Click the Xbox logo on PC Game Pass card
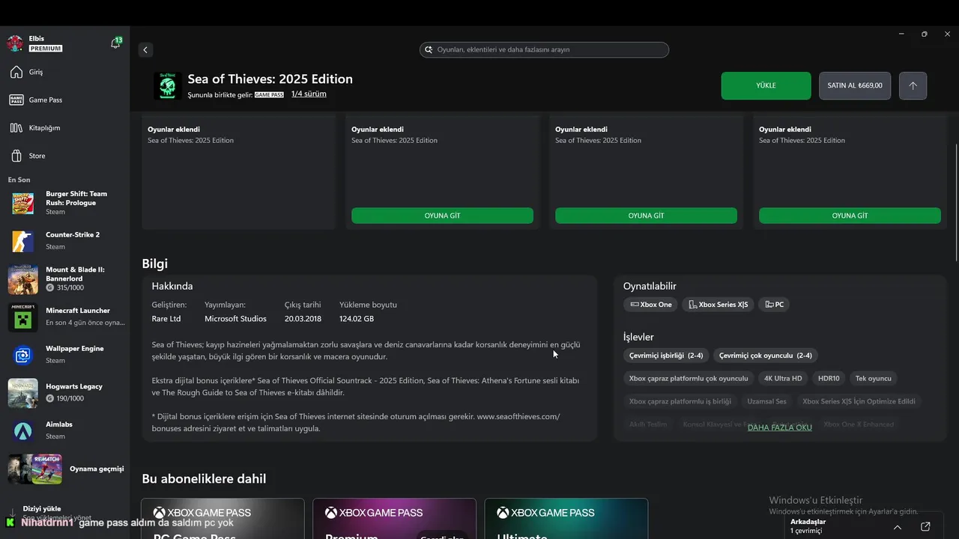 [159, 513]
